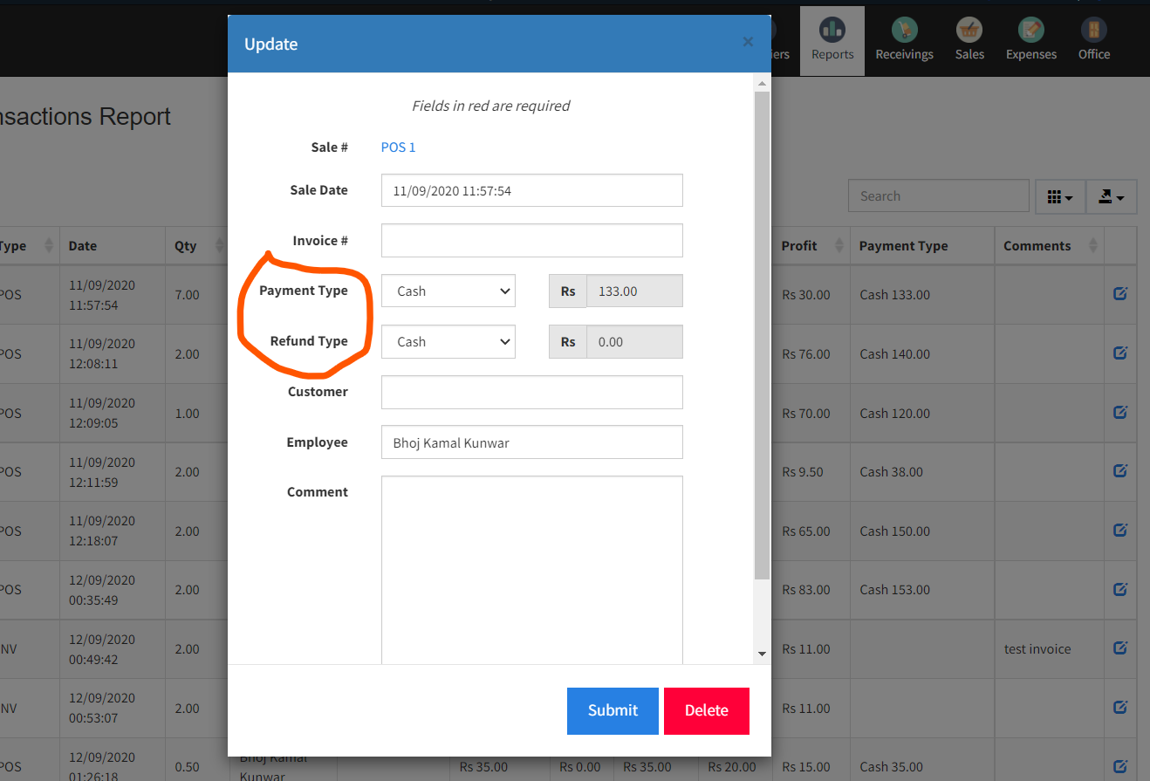Screen dimensions: 1150x781
Task: Click the edit icon on the test invoice row
Action: pos(1119,647)
